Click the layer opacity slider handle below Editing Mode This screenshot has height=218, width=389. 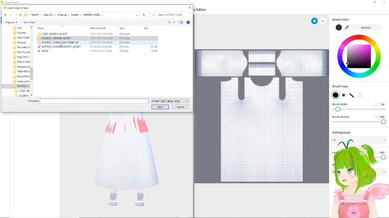[384, 157]
